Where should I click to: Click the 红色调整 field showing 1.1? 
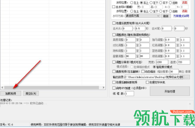pos(185,45)
